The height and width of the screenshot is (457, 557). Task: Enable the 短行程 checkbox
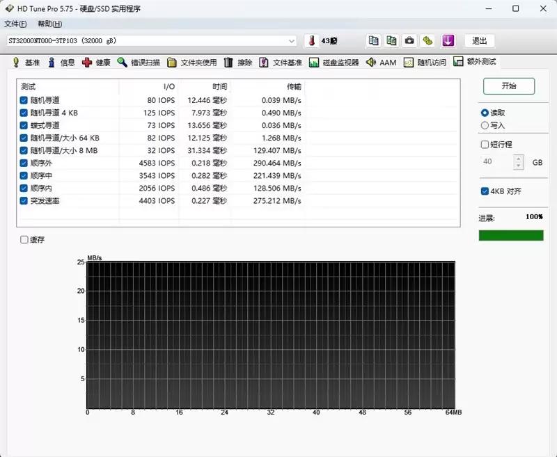point(484,144)
